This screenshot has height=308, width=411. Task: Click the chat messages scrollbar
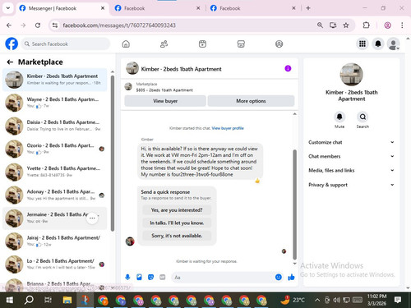click(x=295, y=205)
